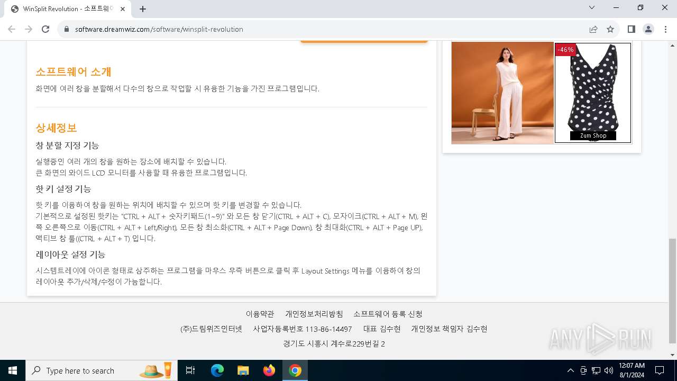
Task: Click the 사업자등록번호 113-86-14497 text
Action: [302, 329]
